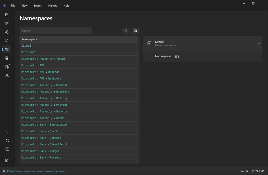This screenshot has height=175, width=268.
Task: Open the sparkle assistant icon in sidebar
Action: coord(7,75)
